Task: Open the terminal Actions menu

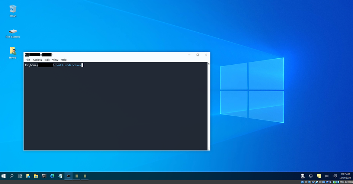Action: tap(37, 60)
